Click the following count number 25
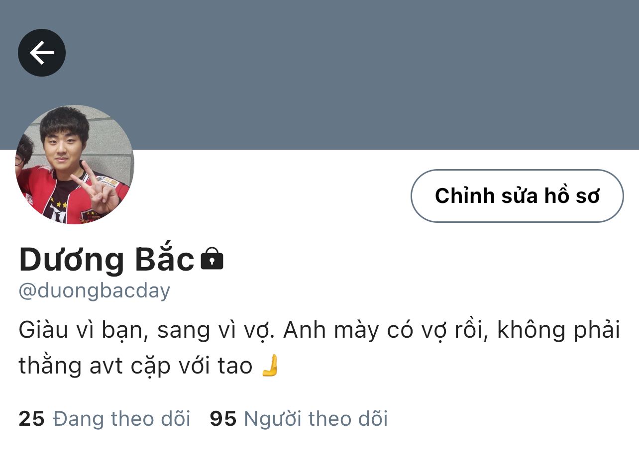 pyautogui.click(x=32, y=419)
